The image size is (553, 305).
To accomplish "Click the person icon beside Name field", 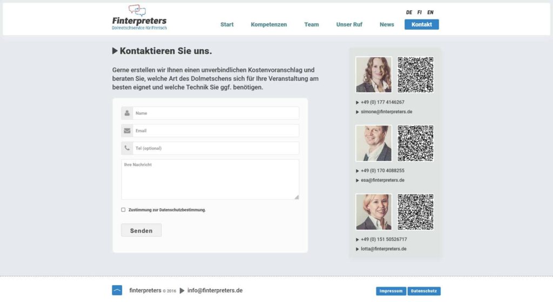I will click(127, 113).
